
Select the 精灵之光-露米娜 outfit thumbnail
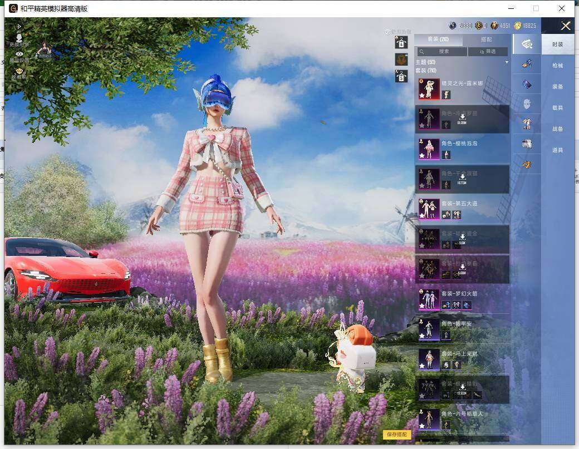click(429, 89)
